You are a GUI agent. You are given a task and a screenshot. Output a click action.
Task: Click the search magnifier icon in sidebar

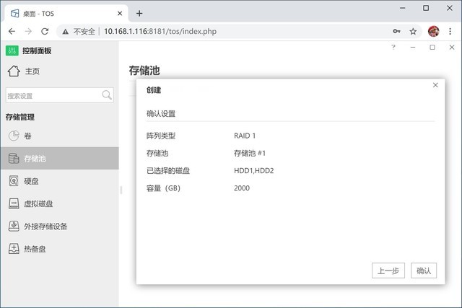click(x=107, y=94)
